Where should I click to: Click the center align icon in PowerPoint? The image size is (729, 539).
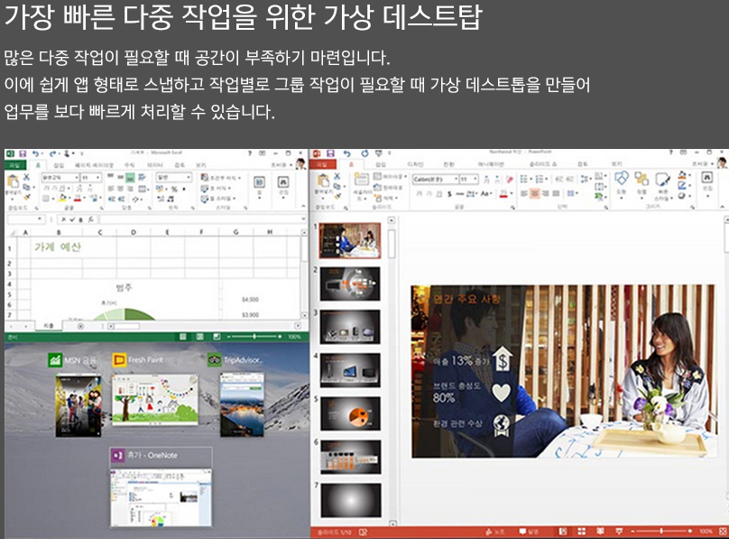[x=533, y=192]
